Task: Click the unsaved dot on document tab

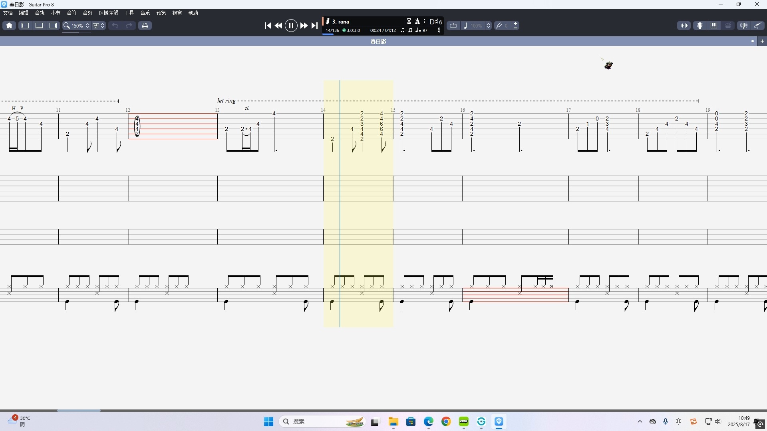Action: 753,41
